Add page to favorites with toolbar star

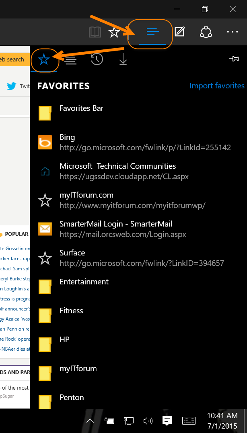[x=114, y=32]
